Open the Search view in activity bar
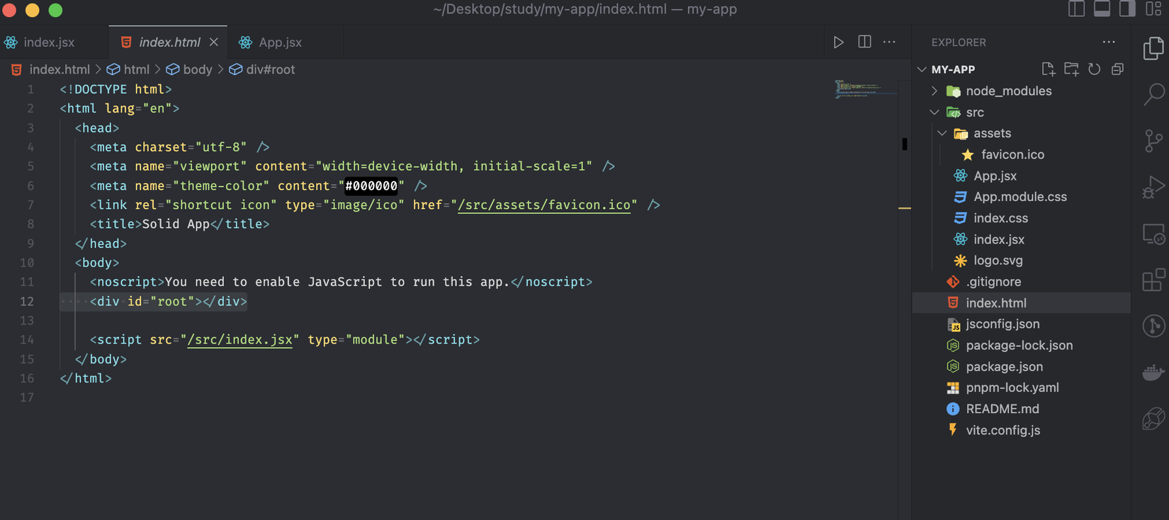Image resolution: width=1169 pixels, height=520 pixels. [1153, 94]
